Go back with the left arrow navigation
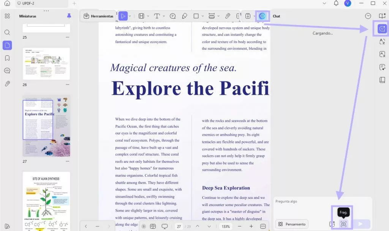This screenshot has width=389, height=231. click(x=86, y=226)
